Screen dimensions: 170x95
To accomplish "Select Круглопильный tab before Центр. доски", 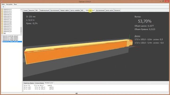I will [x=100, y=10].
